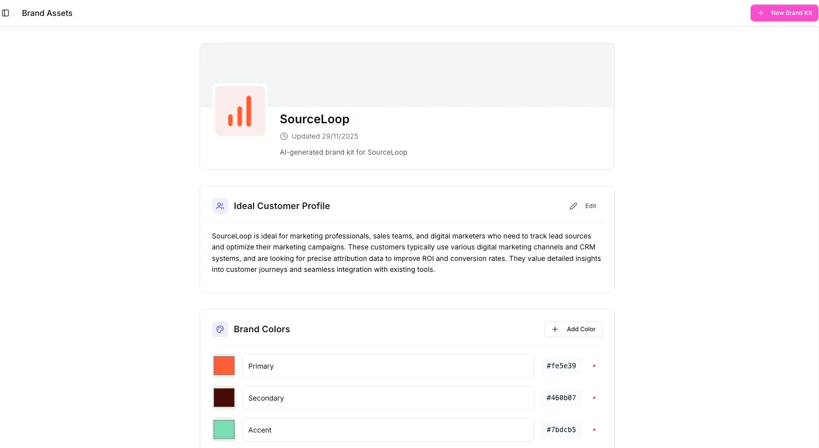Remove the Secondary color #460b07
This screenshot has width=819, height=448.
pyautogui.click(x=594, y=398)
